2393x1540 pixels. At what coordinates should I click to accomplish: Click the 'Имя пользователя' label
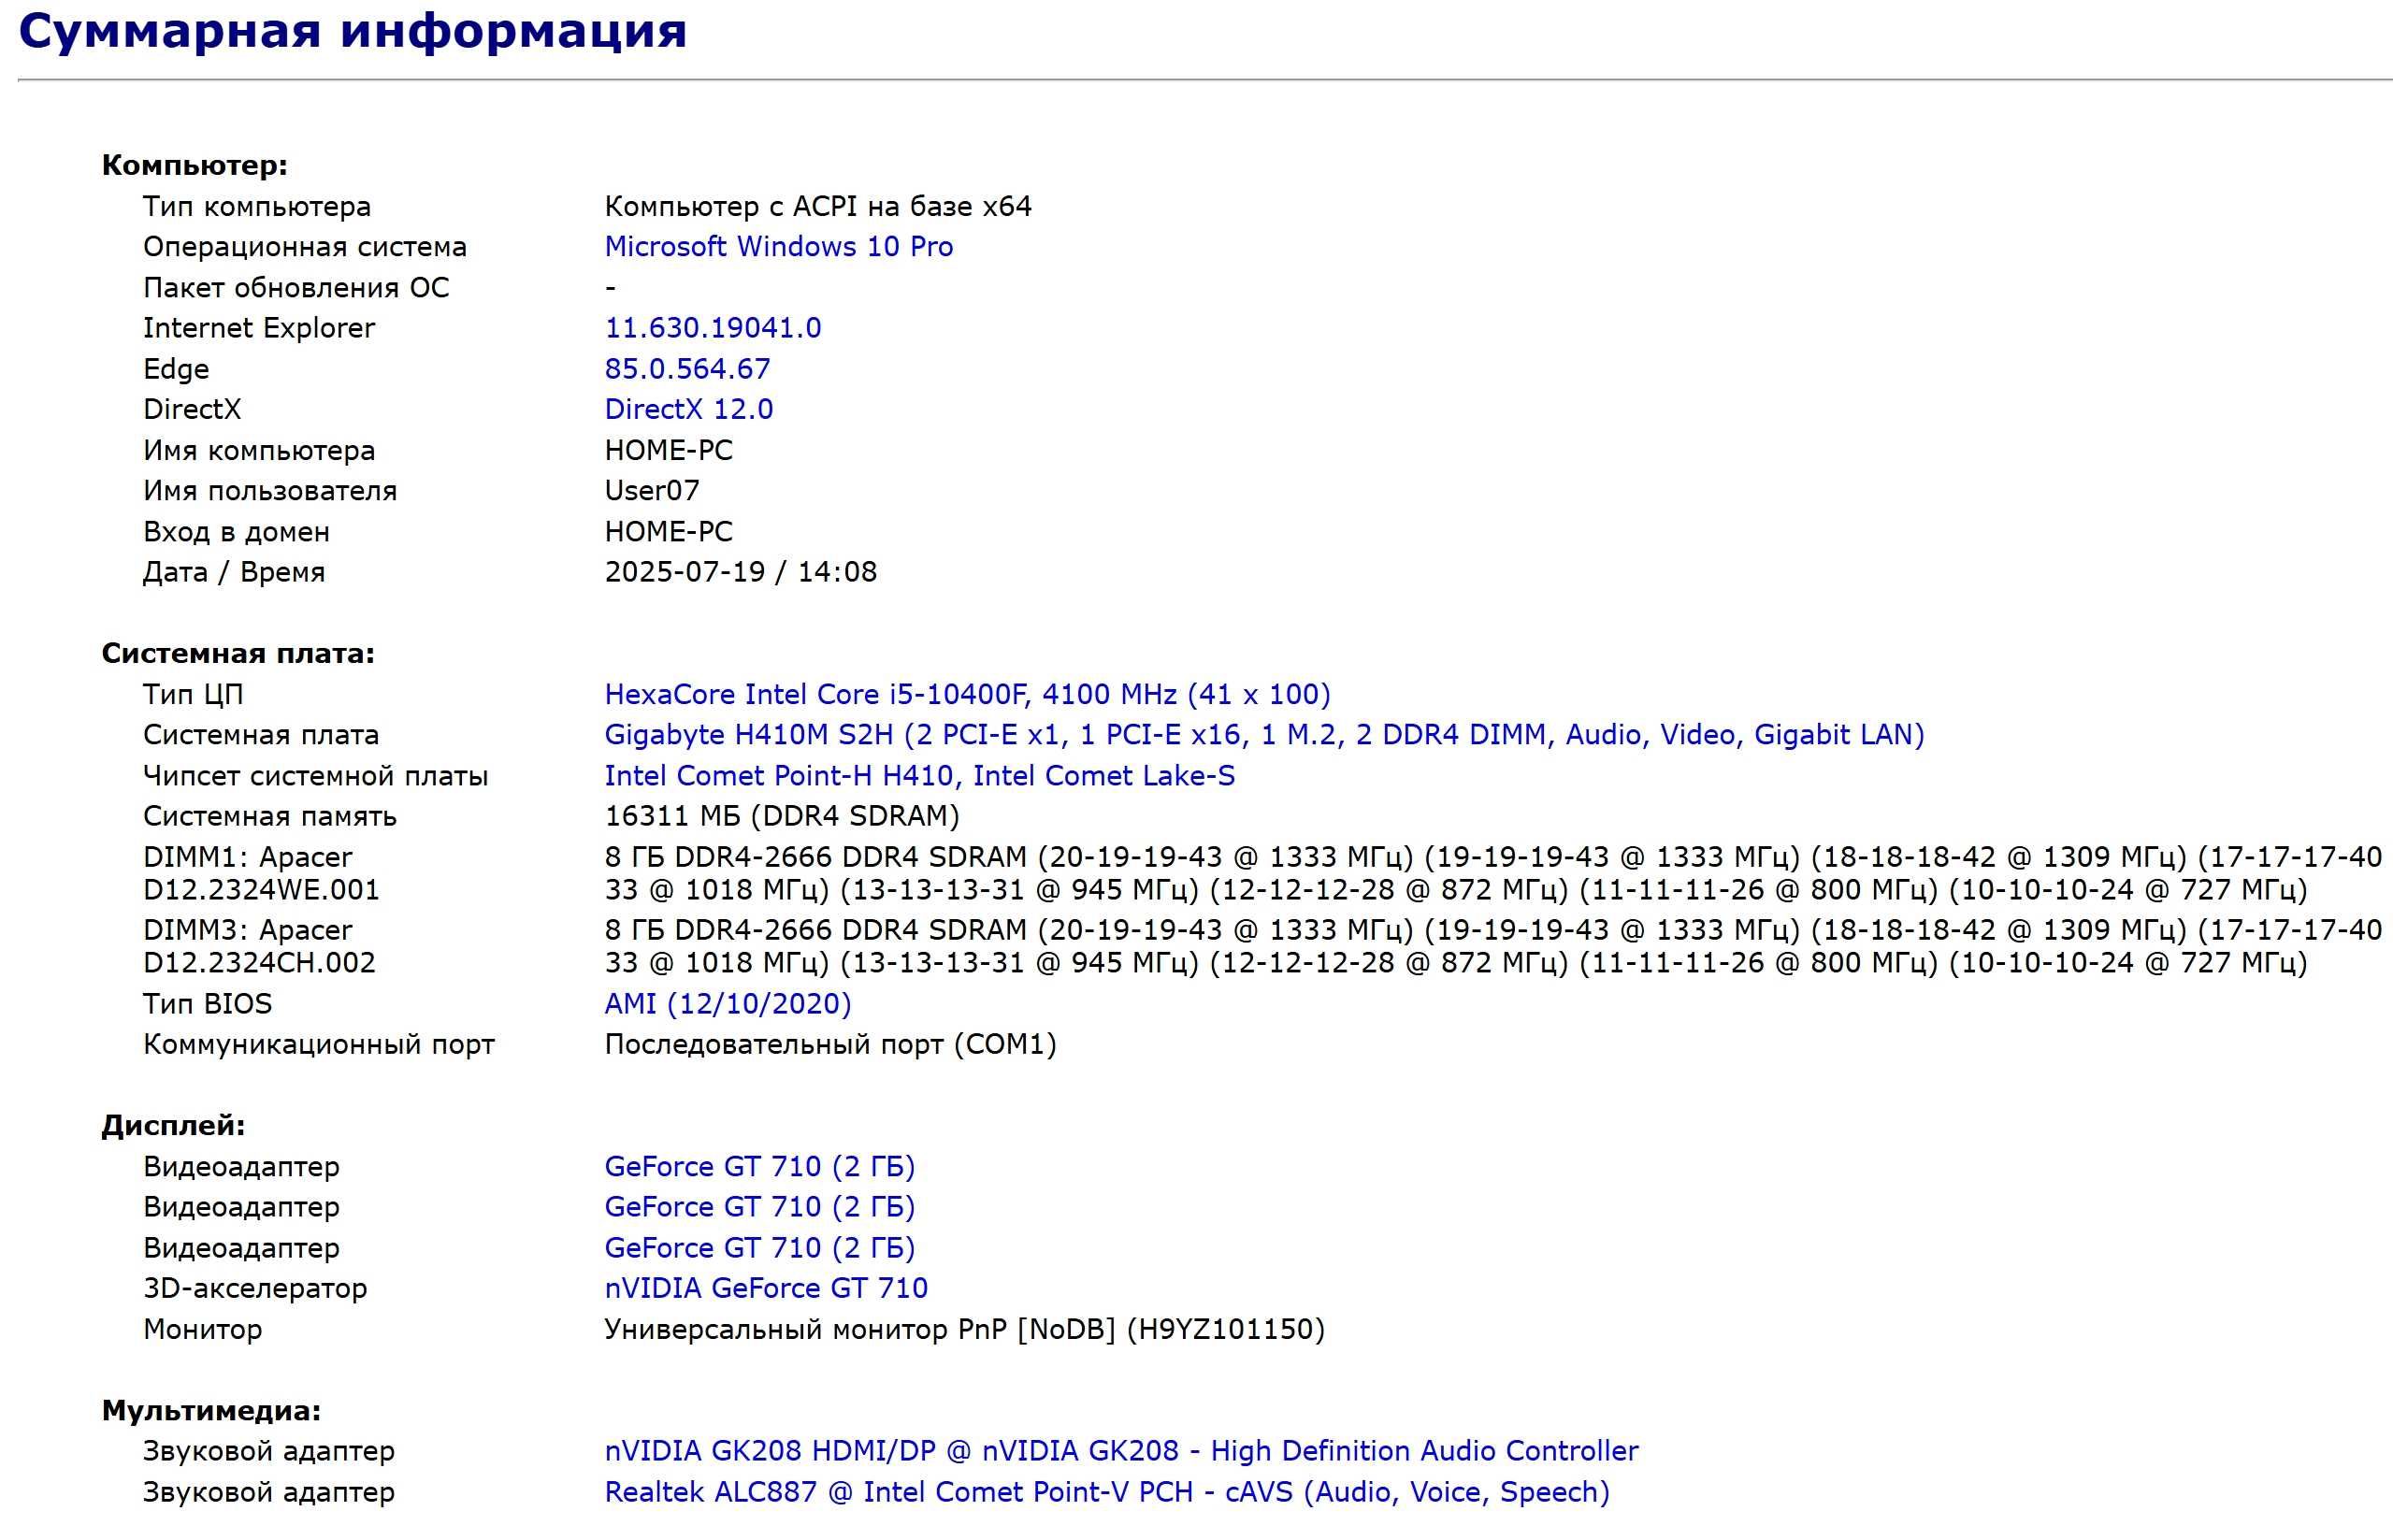[x=270, y=491]
